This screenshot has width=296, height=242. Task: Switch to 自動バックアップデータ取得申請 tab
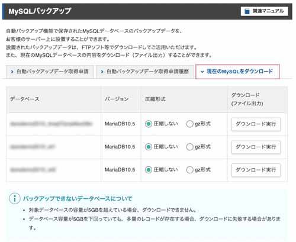coord(50,72)
